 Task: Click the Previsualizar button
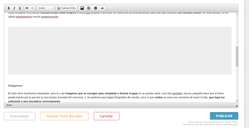pos(20,116)
